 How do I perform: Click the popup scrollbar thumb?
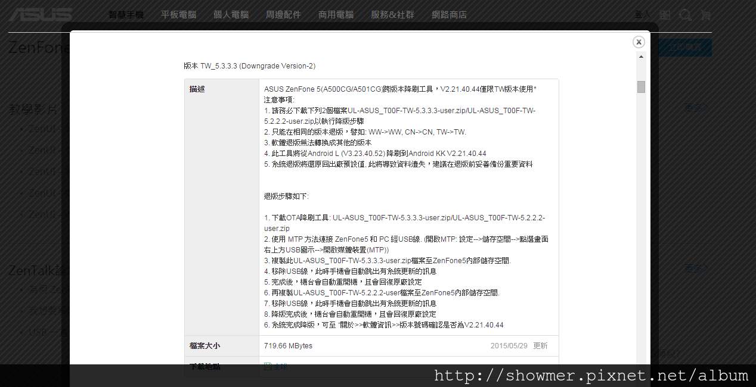pos(641,87)
